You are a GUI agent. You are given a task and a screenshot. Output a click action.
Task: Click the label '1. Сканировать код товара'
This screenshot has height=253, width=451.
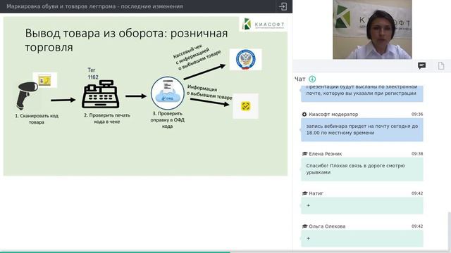[37, 119]
